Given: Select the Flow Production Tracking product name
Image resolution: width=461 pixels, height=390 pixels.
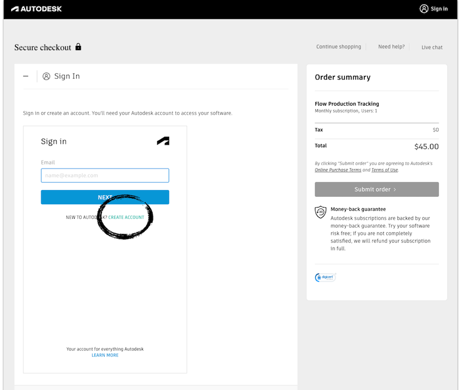Looking at the screenshot, I should 347,104.
